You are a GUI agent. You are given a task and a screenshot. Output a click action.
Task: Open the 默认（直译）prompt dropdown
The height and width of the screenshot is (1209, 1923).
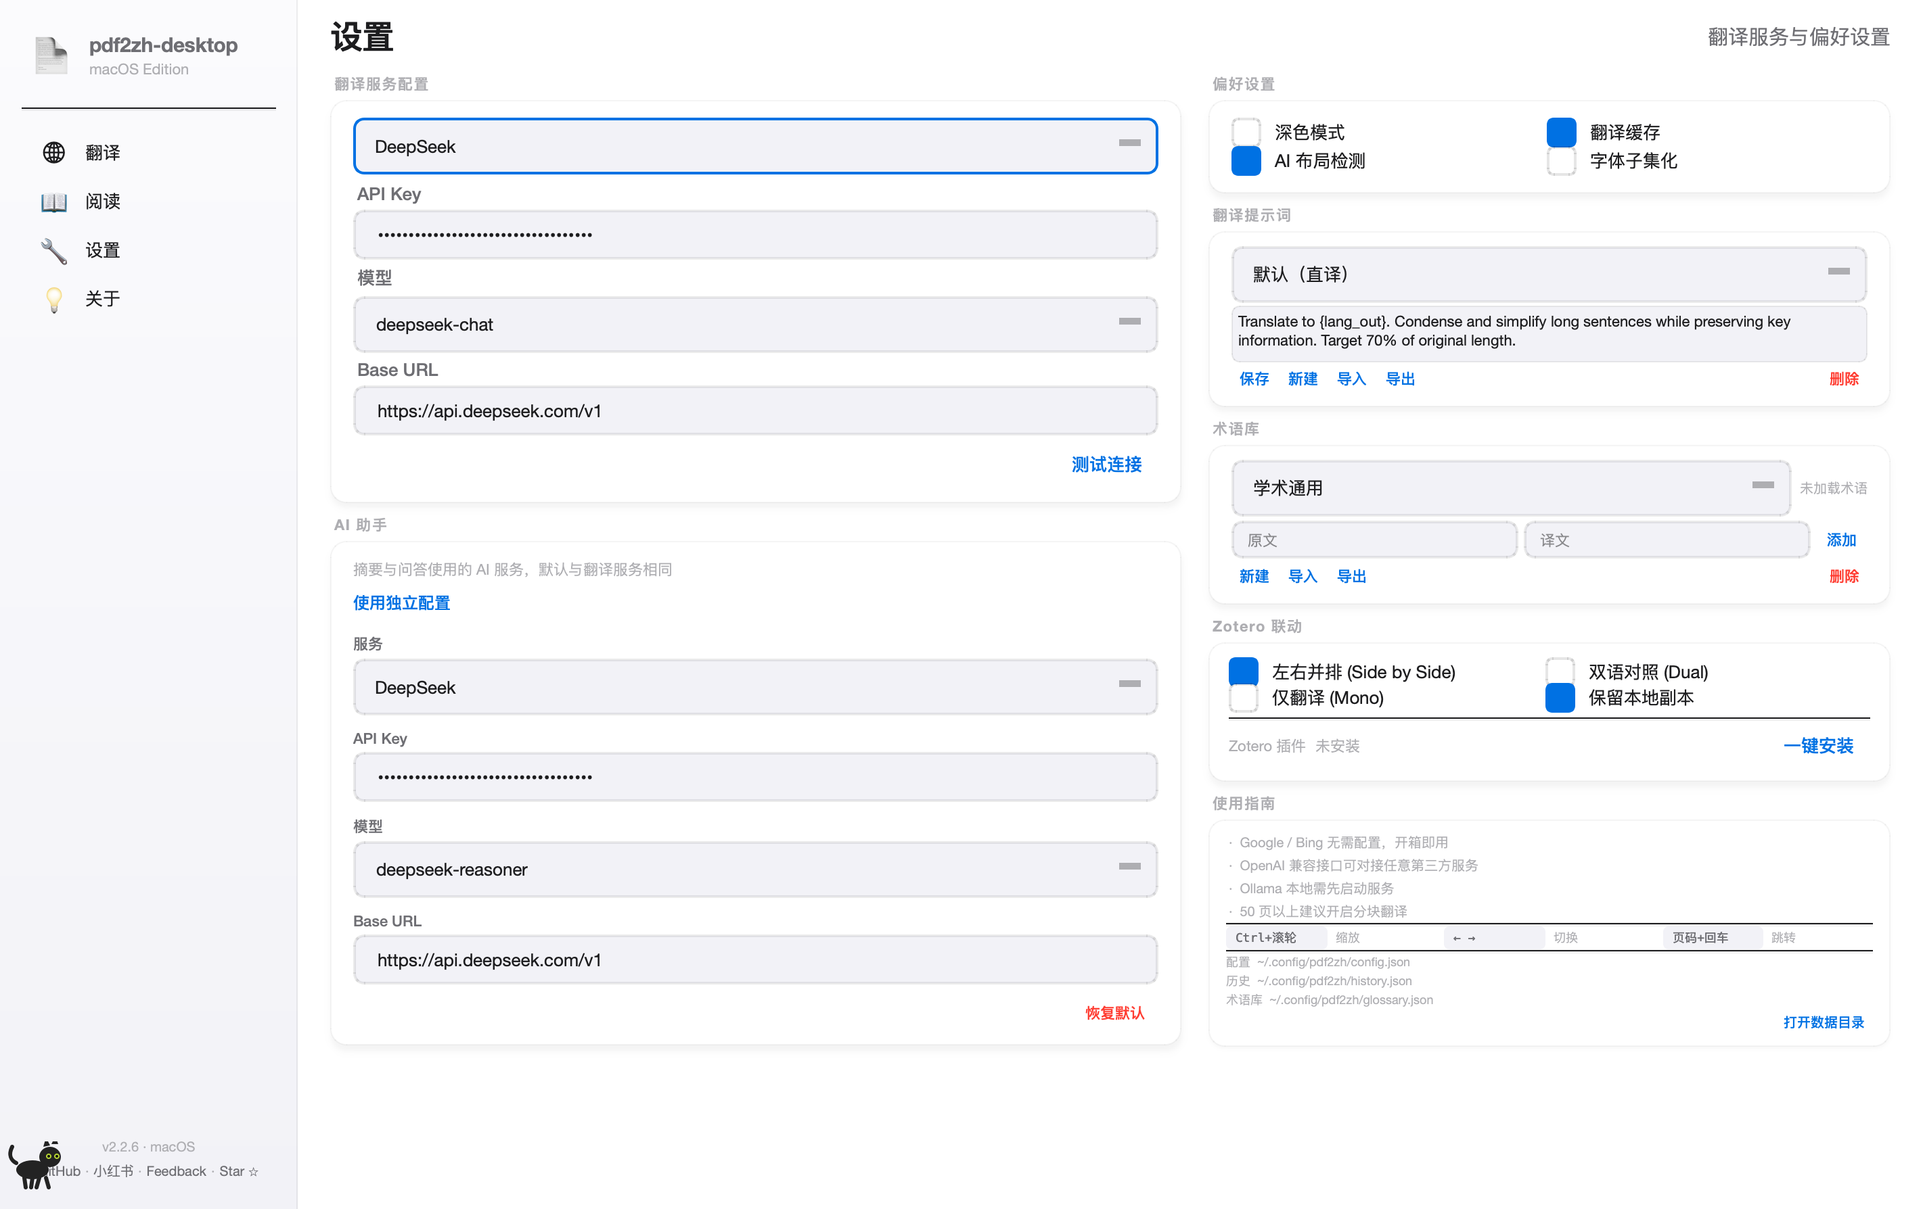(1548, 275)
